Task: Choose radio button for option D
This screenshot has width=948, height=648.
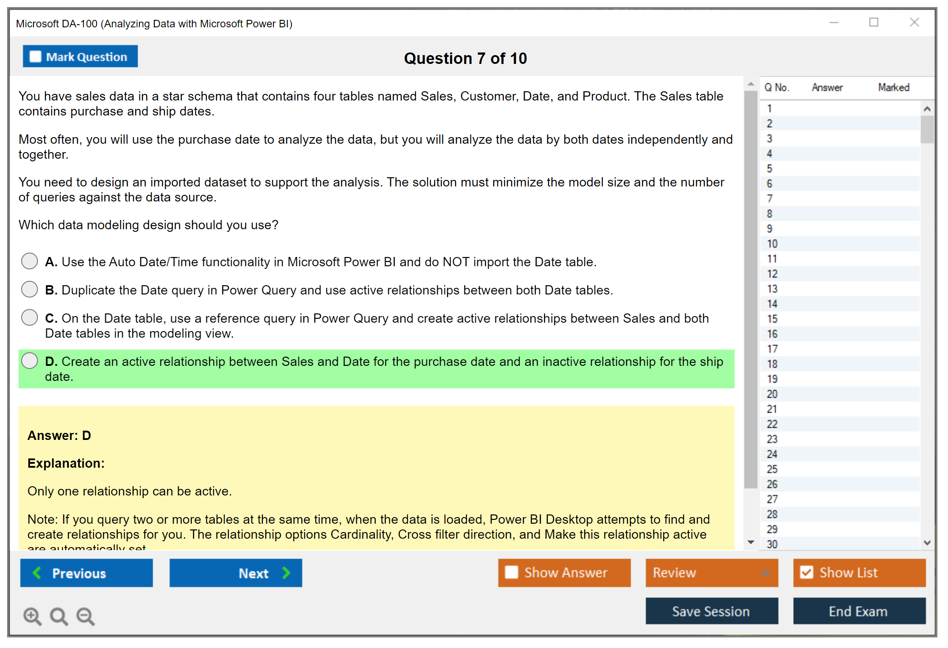Action: pos(30,361)
